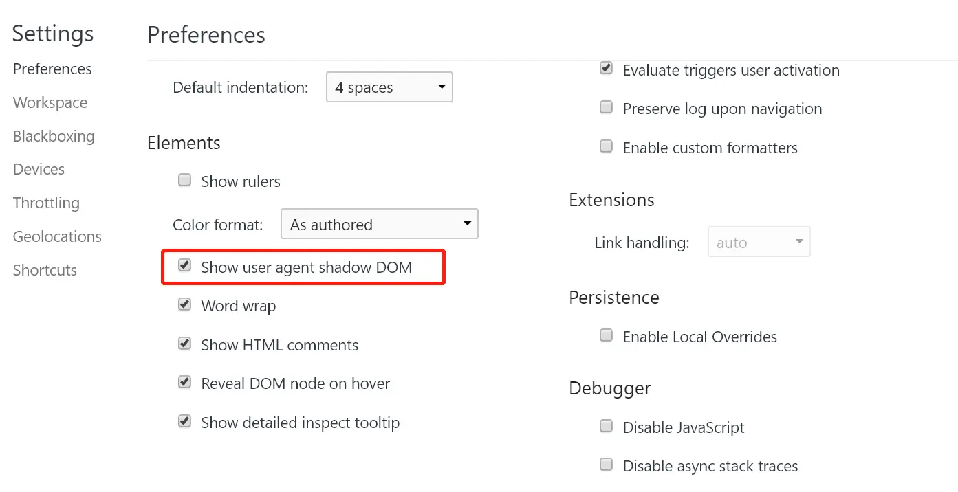The height and width of the screenshot is (492, 958).
Task: Open the Workspace settings section
Action: 50,102
